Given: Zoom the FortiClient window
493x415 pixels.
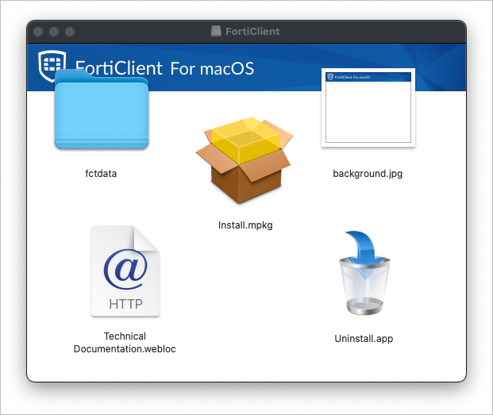Looking at the screenshot, I should click(x=70, y=32).
